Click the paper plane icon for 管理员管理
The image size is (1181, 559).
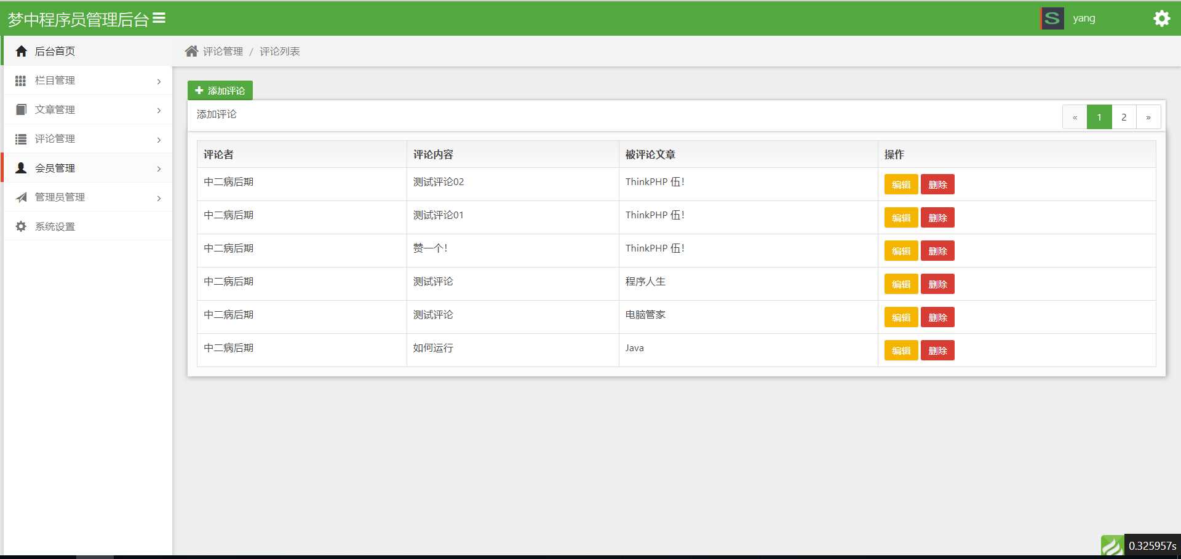click(x=21, y=197)
